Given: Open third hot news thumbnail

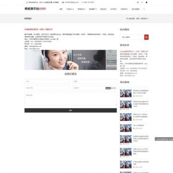Looking at the screenshot, I should pos(126,117).
